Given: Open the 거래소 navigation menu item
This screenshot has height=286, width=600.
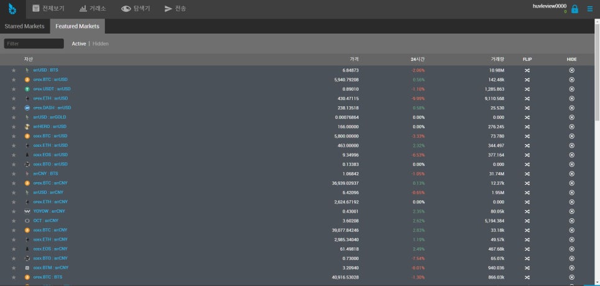Looking at the screenshot, I should tap(94, 9).
